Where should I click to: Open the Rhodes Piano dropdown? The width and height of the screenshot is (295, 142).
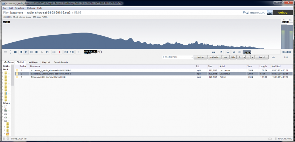(177, 57)
